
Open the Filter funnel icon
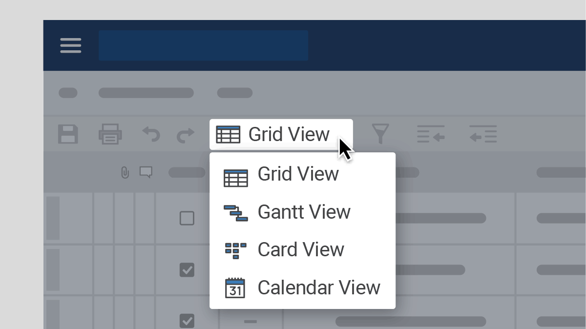pos(380,134)
